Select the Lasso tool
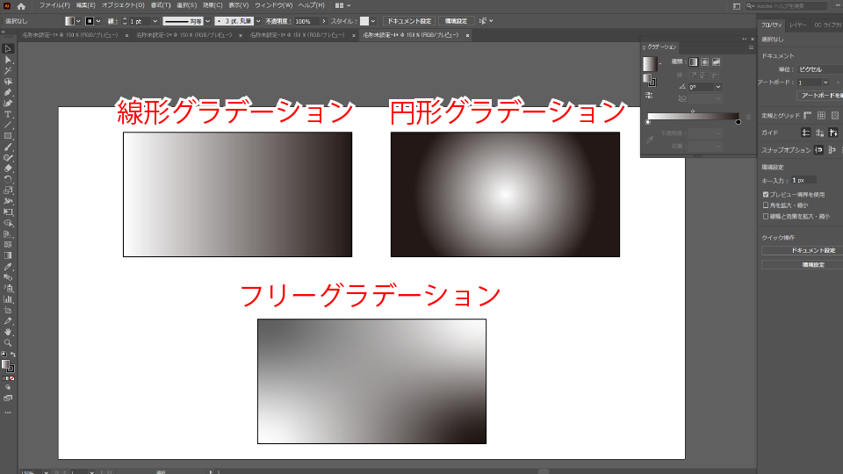 (x=8, y=82)
